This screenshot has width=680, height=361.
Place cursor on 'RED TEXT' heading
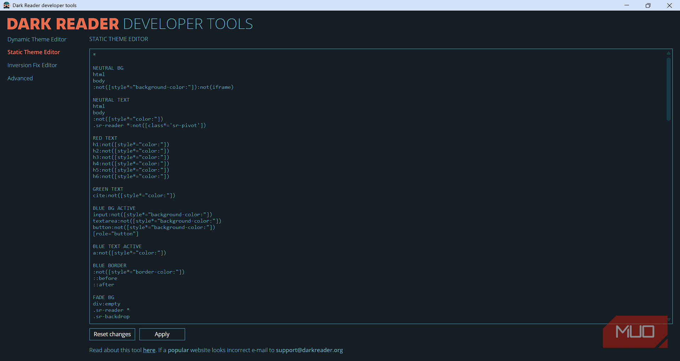pyautogui.click(x=105, y=138)
